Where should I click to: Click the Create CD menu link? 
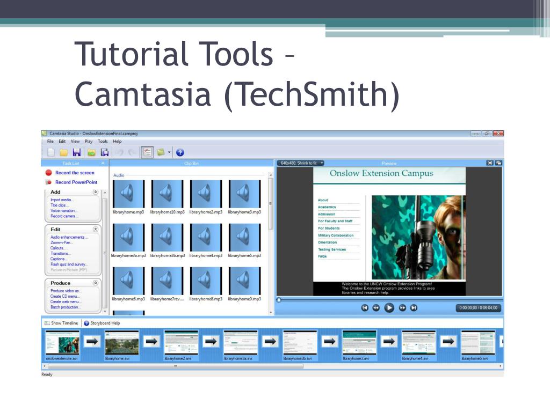point(65,296)
